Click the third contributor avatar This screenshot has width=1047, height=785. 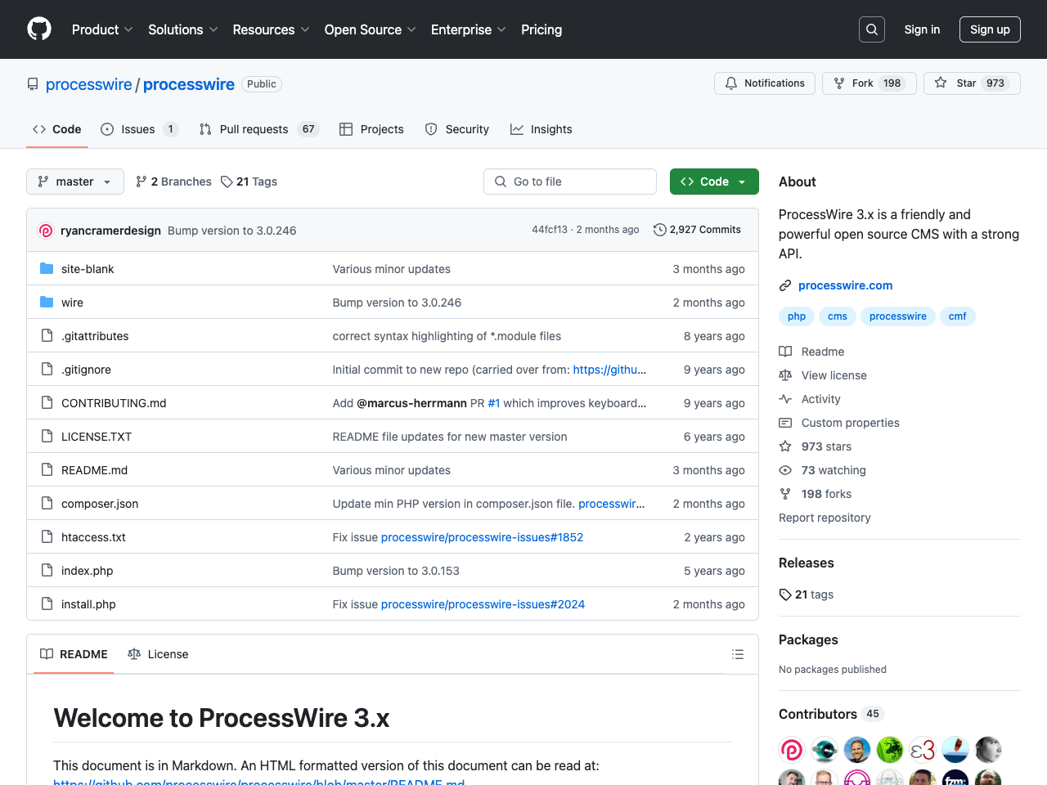[857, 750]
